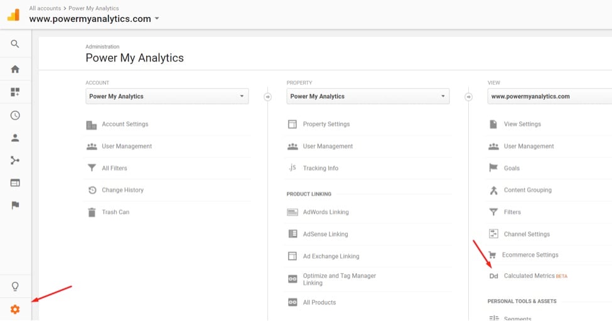
Task: Open Conversions reports flag icon in sidebar
Action: [15, 205]
